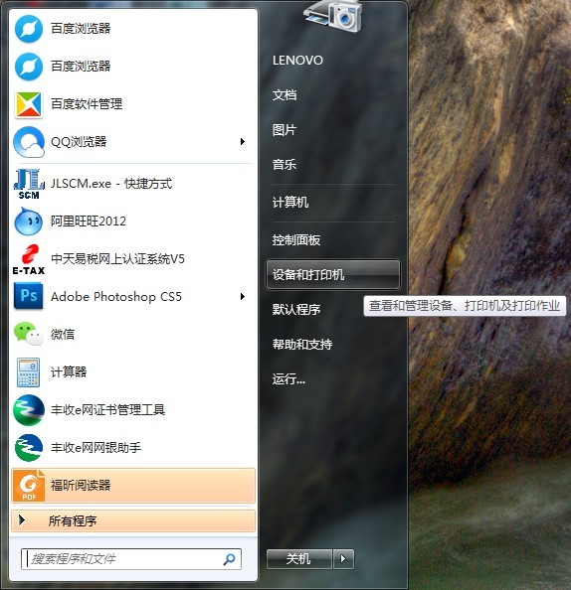Select 设备和打印机 menu entry
The width and height of the screenshot is (571, 590).
[333, 275]
